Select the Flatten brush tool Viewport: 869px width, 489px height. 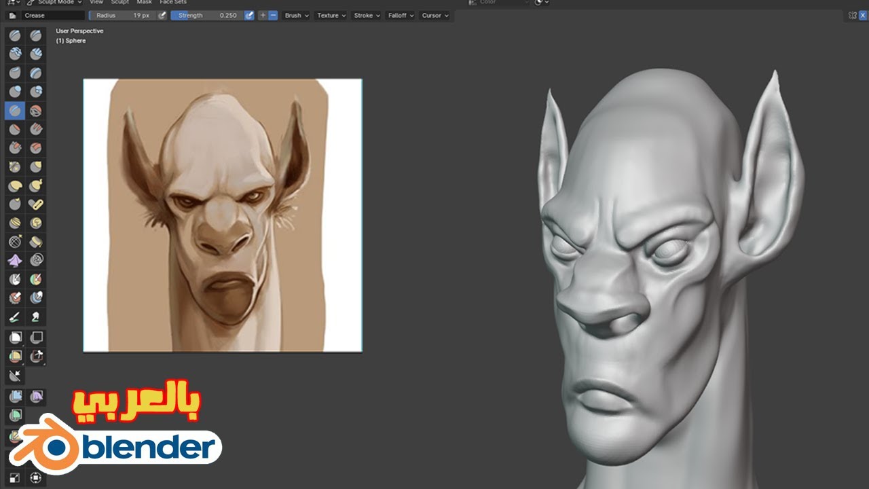(15, 129)
